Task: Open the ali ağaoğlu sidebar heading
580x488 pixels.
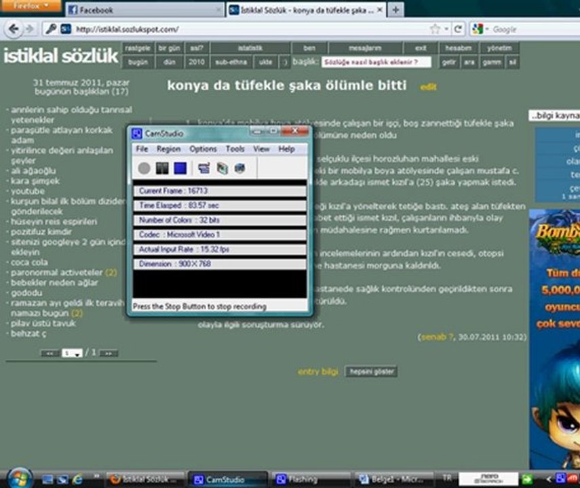Action: 33,171
